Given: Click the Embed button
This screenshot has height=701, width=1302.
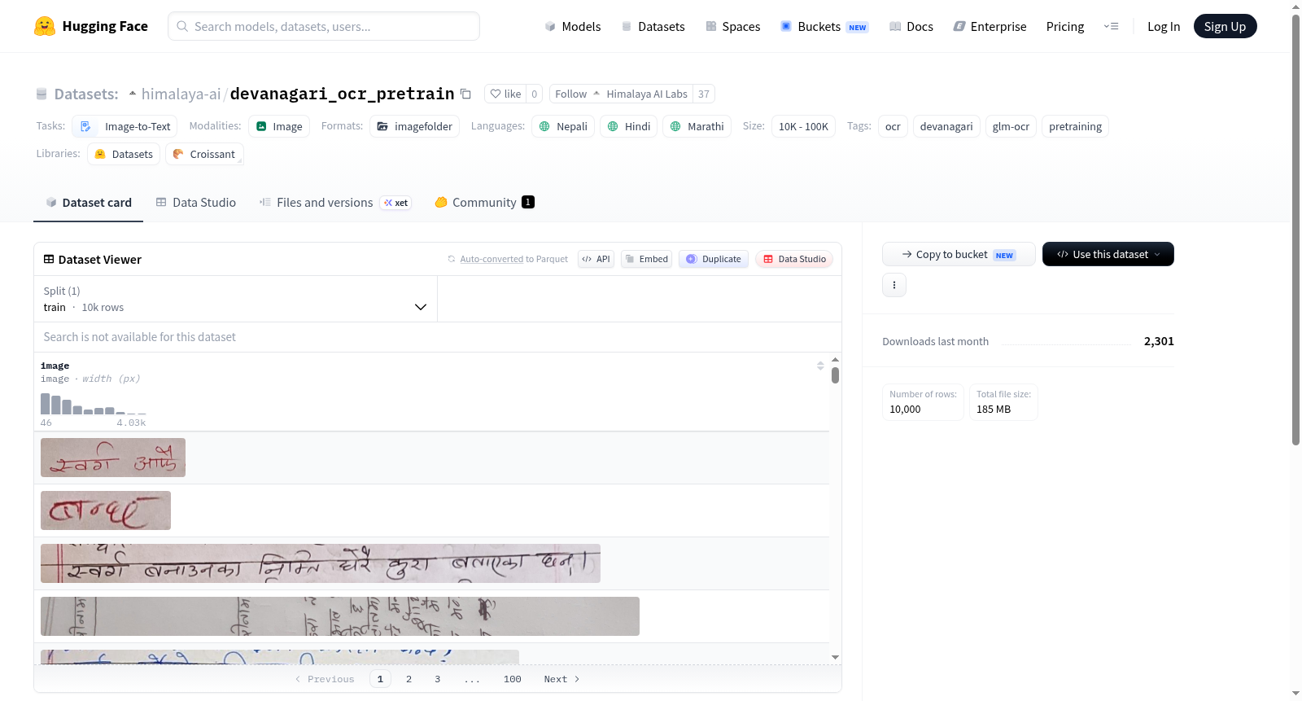Looking at the screenshot, I should coord(646,259).
